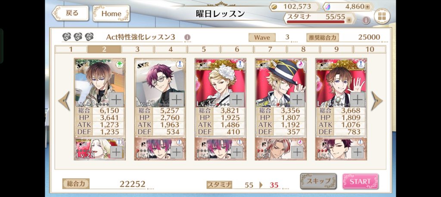Go to the previous team with the left arrow
Viewport: 441px width, 197px height.
click(x=64, y=100)
